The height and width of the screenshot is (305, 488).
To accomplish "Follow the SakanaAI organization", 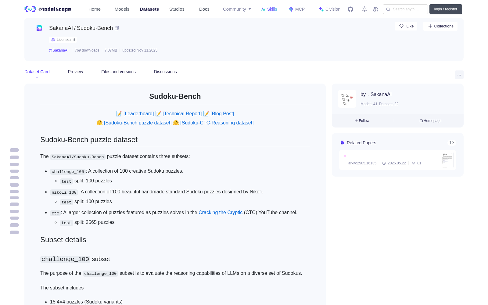I will [362, 121].
